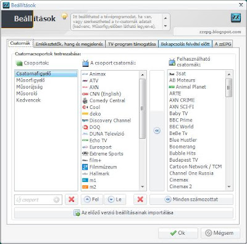Click available channels list scrollbar thumb
Screen dimensions: 247x244
(228, 87)
